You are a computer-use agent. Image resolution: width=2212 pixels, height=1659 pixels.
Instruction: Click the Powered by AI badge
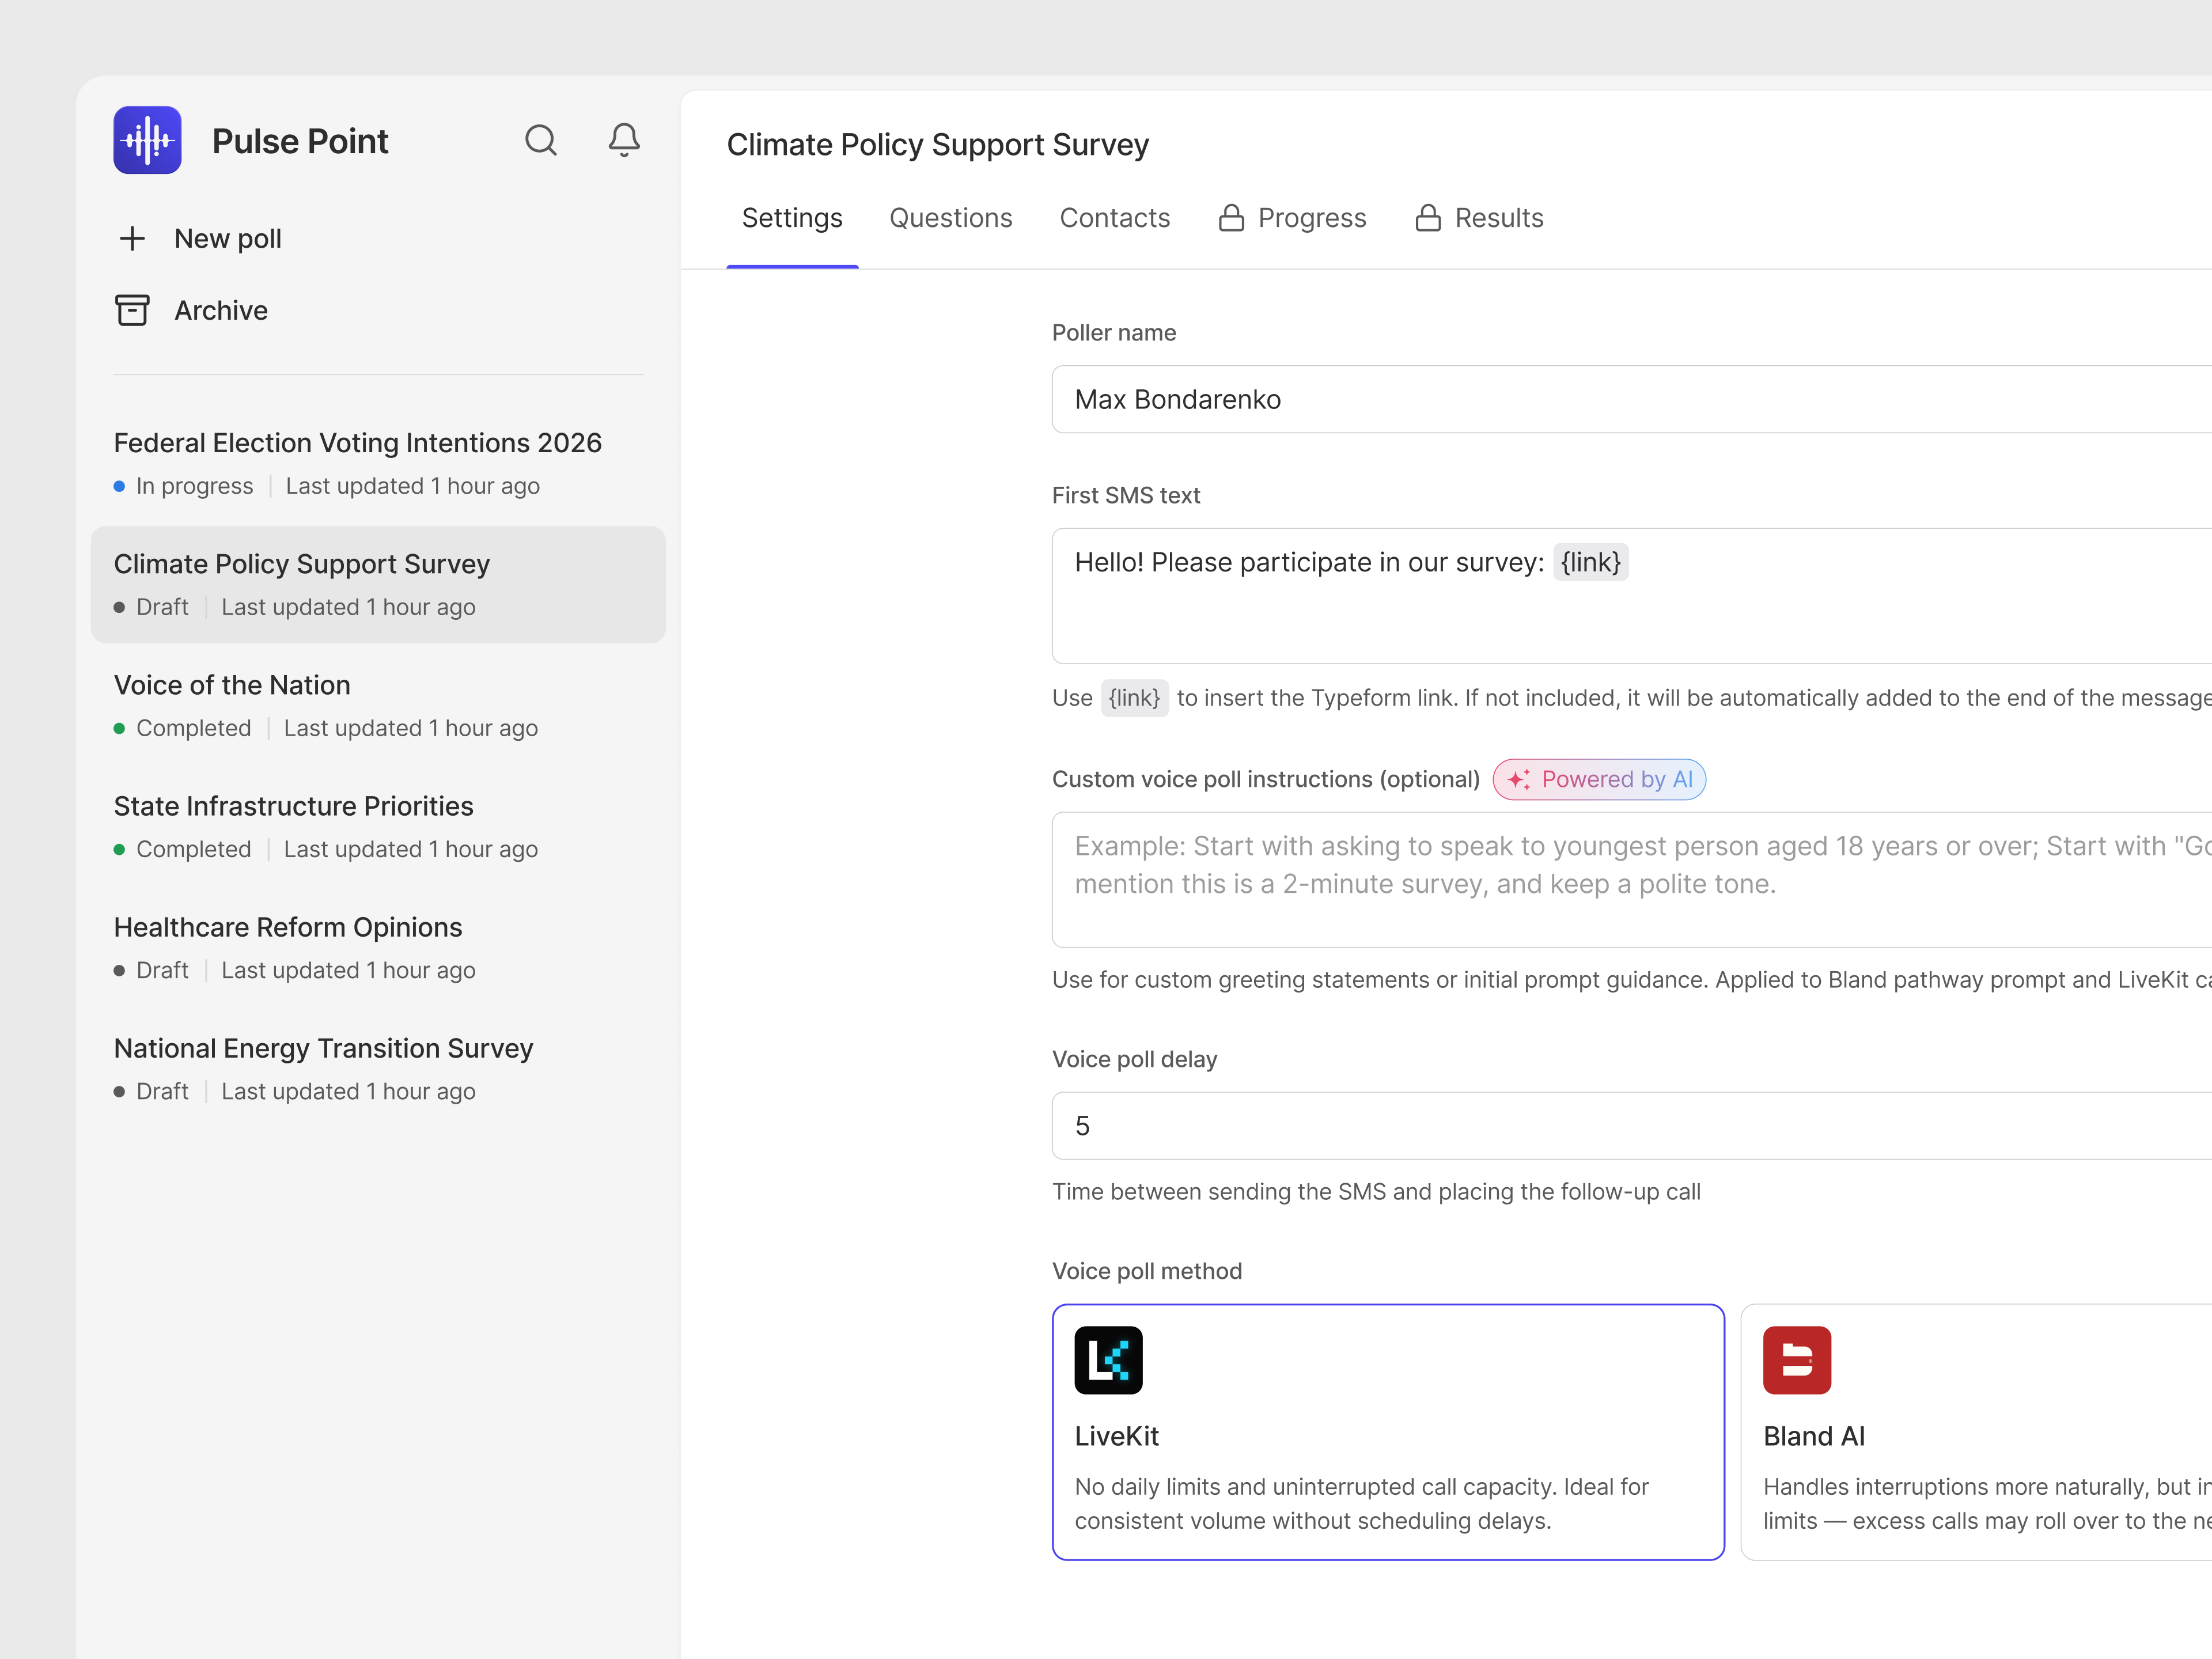click(x=1599, y=779)
